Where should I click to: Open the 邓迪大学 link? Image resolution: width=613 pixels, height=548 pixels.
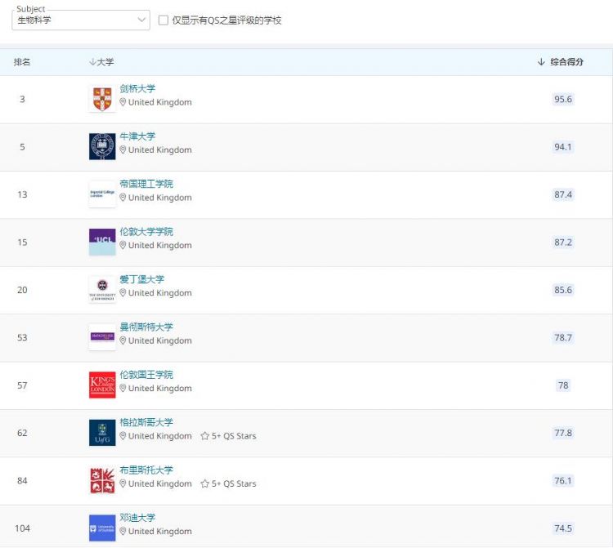[x=137, y=518]
